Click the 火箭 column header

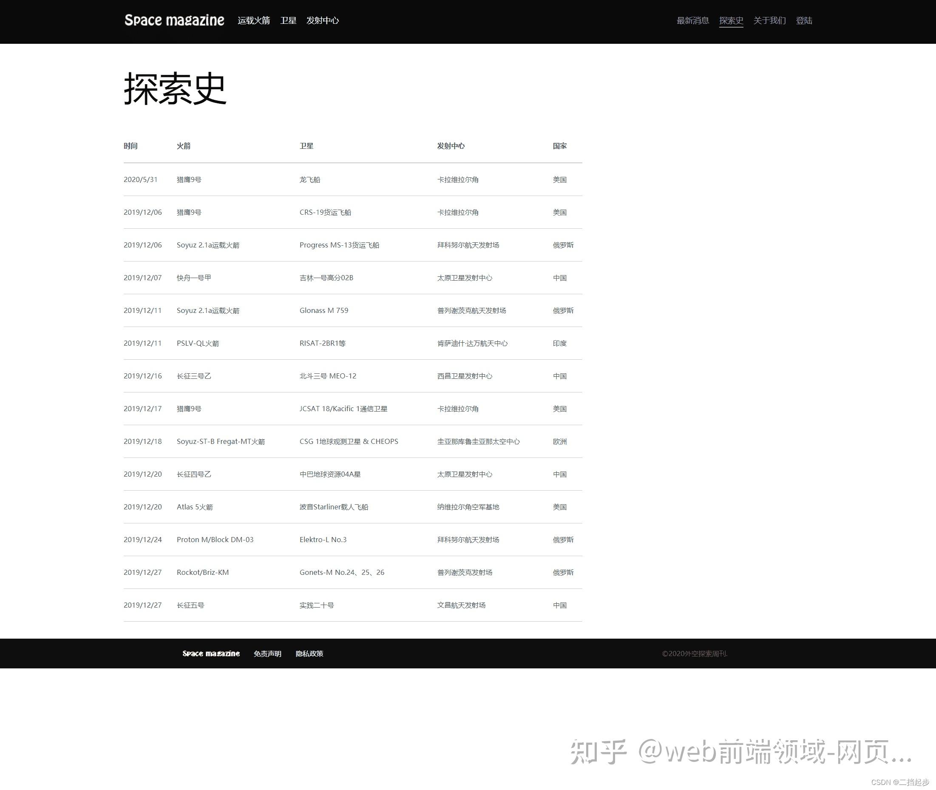[x=184, y=146]
